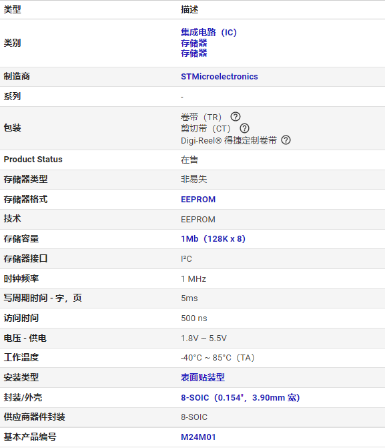Open the M24M01 base product number link
This screenshot has height=448, width=385.
tap(198, 437)
